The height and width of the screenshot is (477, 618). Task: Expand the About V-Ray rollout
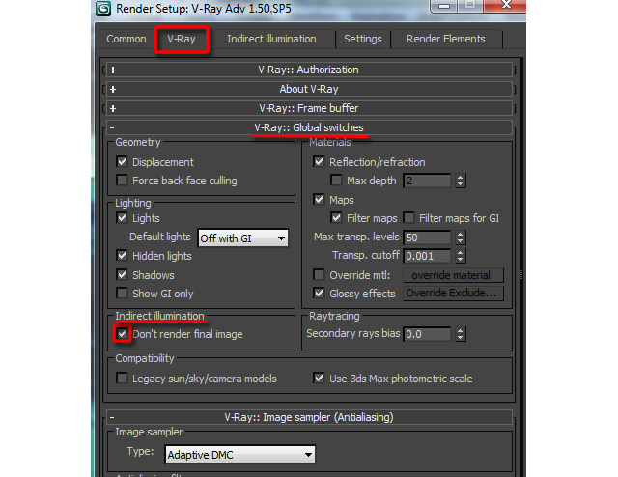point(309,90)
